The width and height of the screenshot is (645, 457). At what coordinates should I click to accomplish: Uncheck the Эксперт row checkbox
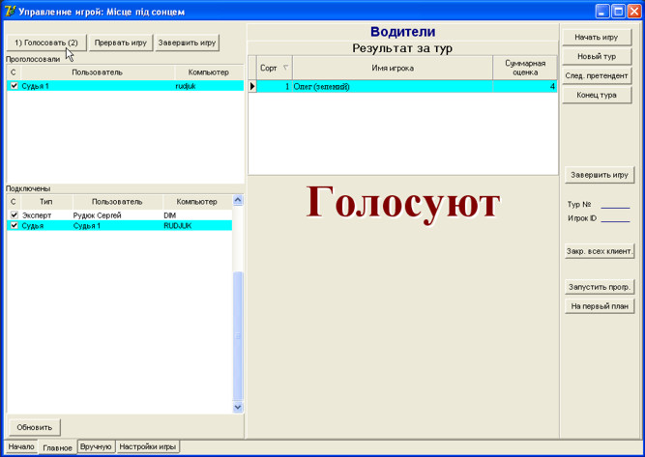[x=14, y=215]
